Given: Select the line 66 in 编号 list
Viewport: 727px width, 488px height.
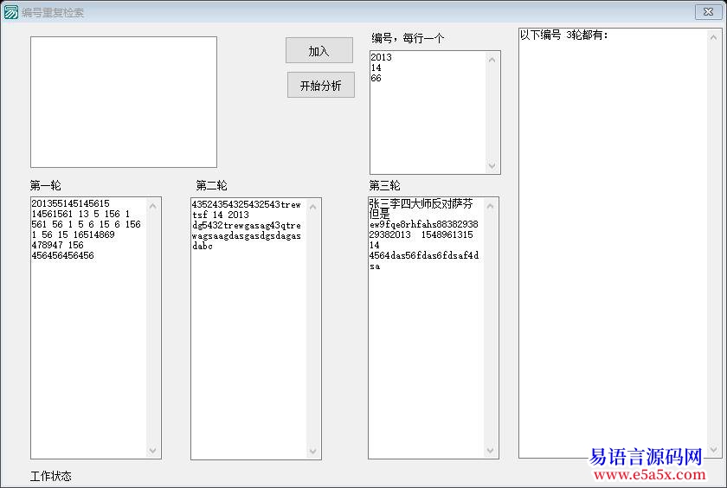Looking at the screenshot, I should click(x=376, y=79).
